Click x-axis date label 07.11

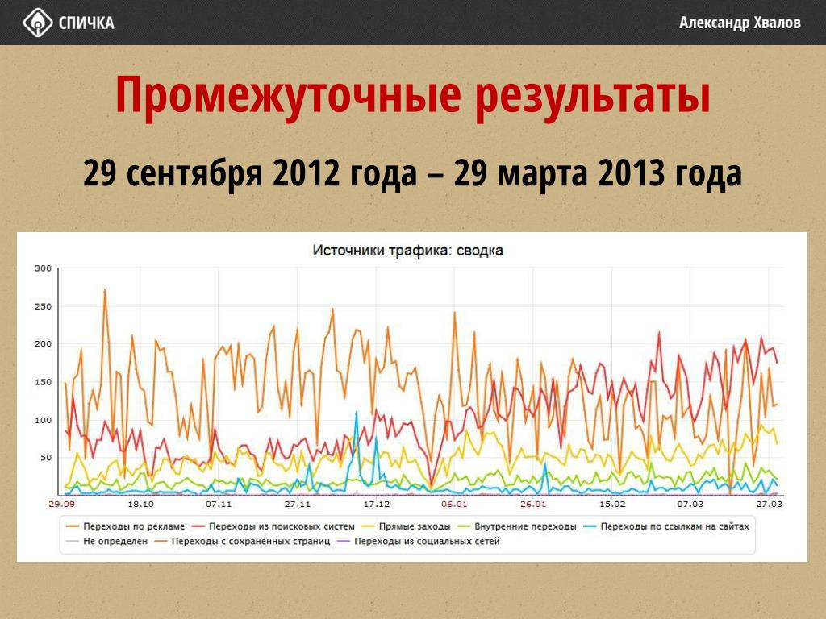[219, 505]
